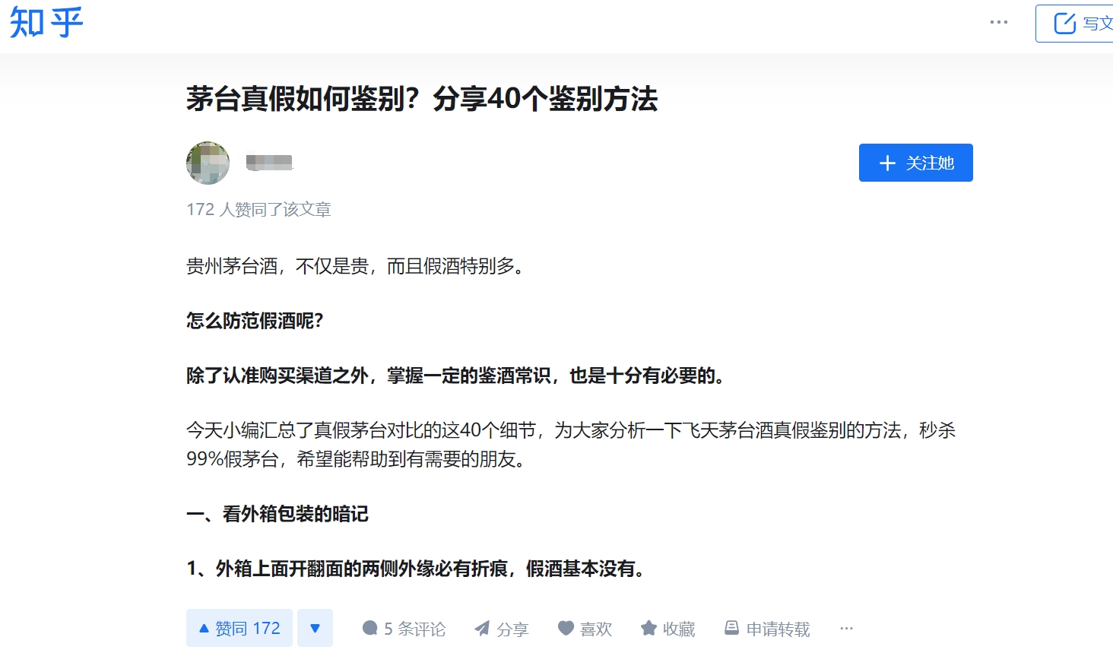Open the top-right three-dot menu
Viewport: 1113px width, 653px height.
click(998, 23)
